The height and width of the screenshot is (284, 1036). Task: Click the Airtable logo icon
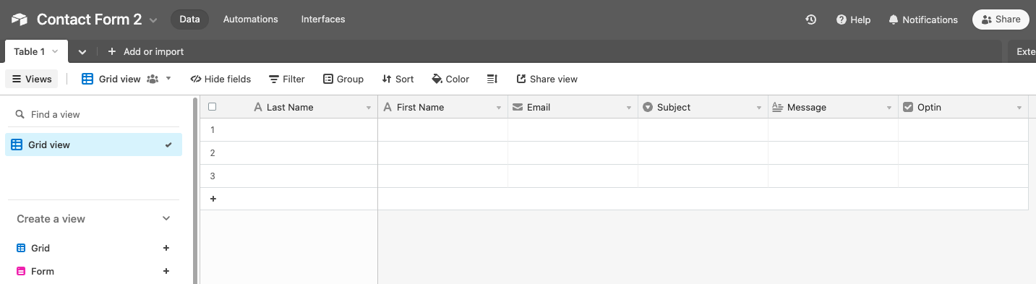(x=20, y=20)
